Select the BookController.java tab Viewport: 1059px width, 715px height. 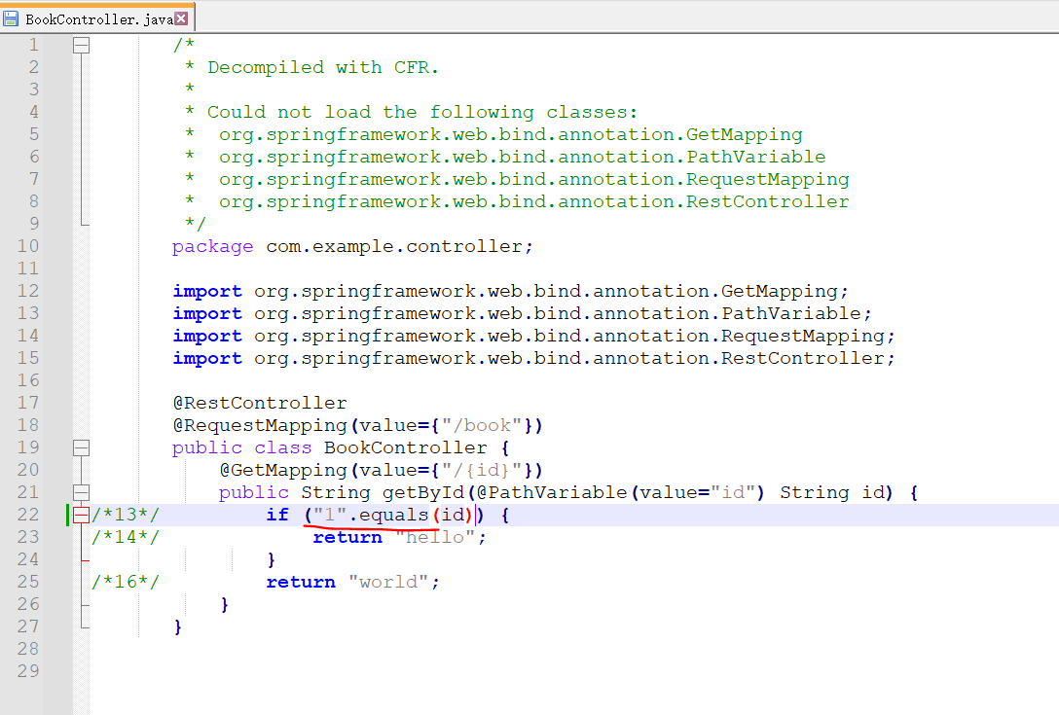(98, 18)
